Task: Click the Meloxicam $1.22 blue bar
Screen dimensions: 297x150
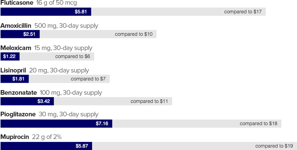Action: (x=10, y=57)
